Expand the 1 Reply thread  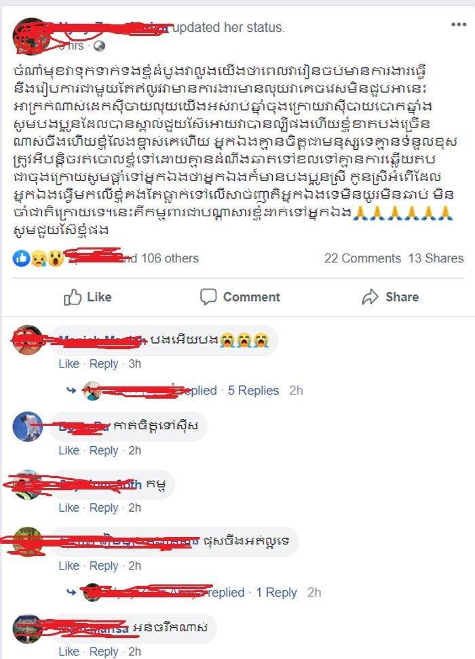(276, 593)
